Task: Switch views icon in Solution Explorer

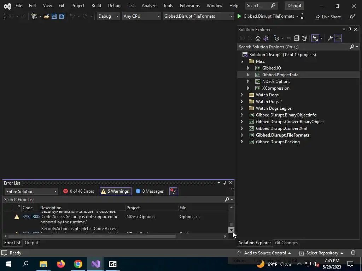Action: (266, 38)
